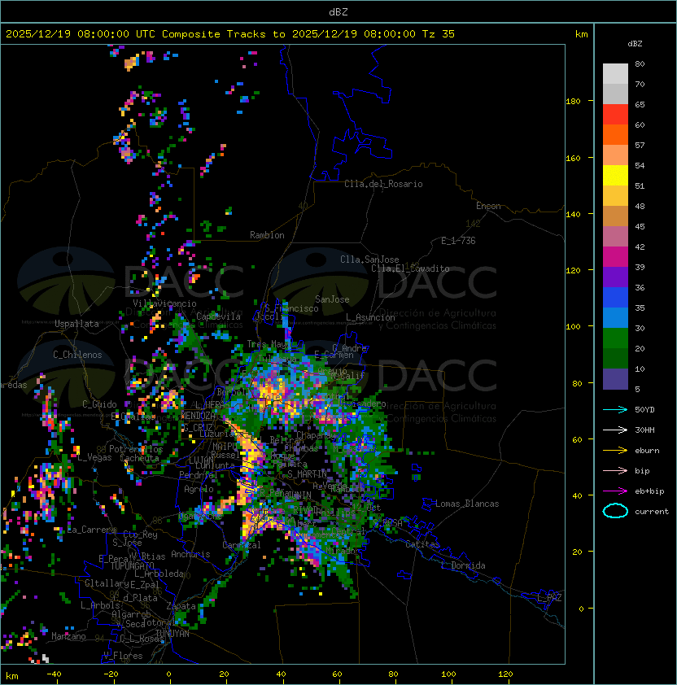
Task: Select the 80 dBZ light gray swatch
Action: coord(615,74)
